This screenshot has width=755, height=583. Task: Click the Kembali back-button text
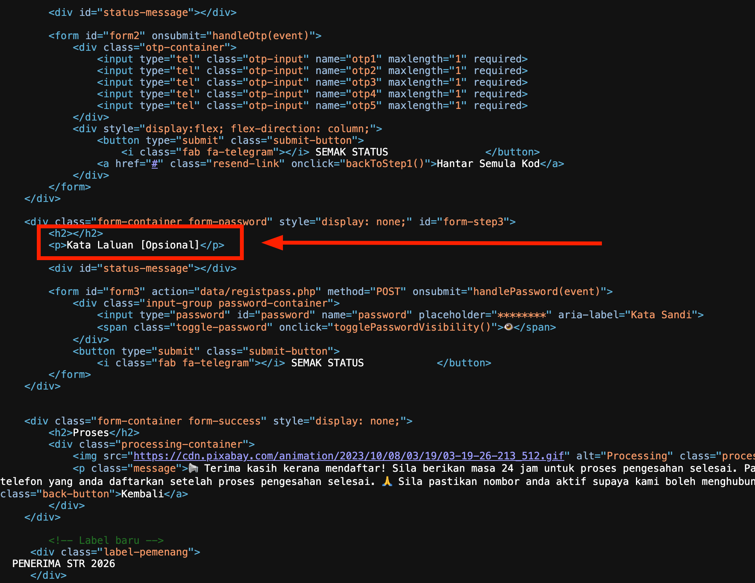(142, 494)
